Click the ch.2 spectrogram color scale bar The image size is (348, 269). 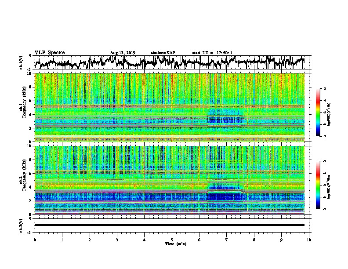(318, 185)
